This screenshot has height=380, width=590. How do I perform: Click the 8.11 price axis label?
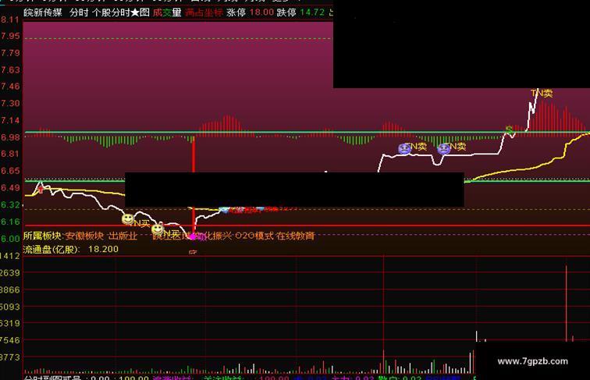[x=10, y=20]
